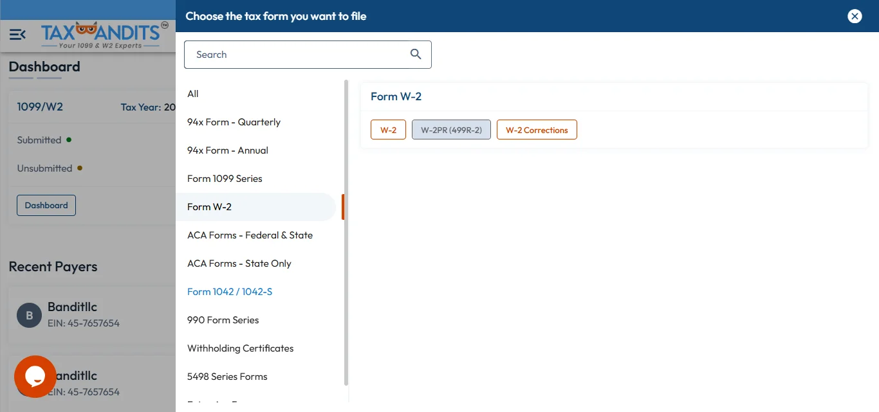Screen dimensions: 879x412
Task: Click the TaxBandits logo
Action: tap(103, 34)
